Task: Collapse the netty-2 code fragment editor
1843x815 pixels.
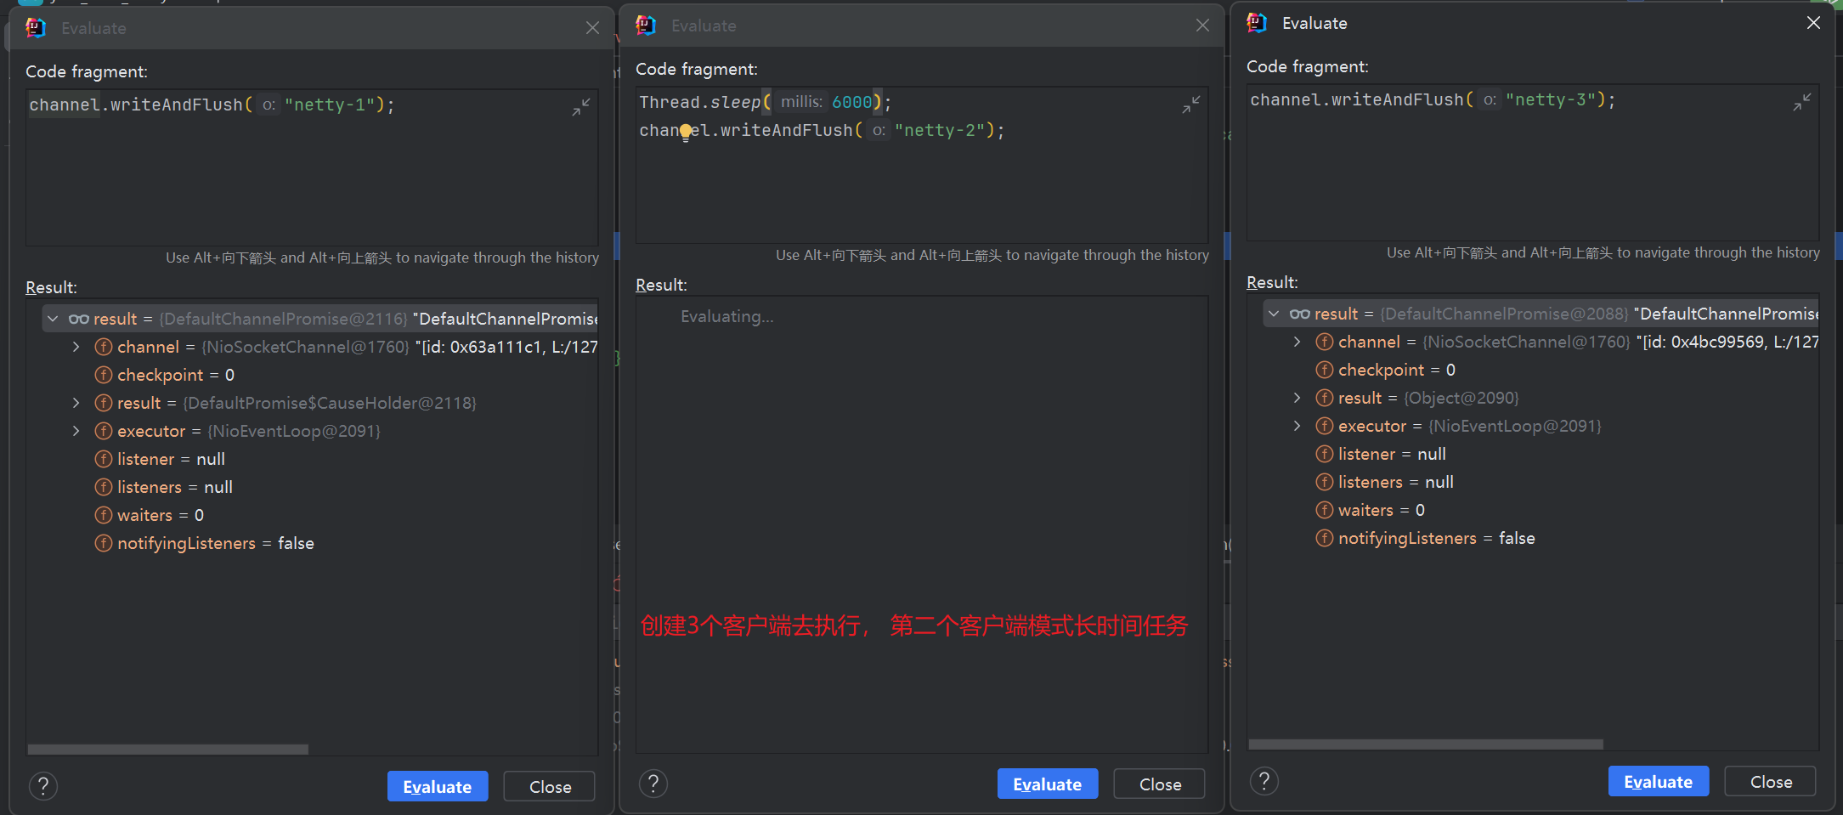Action: pos(1191,105)
